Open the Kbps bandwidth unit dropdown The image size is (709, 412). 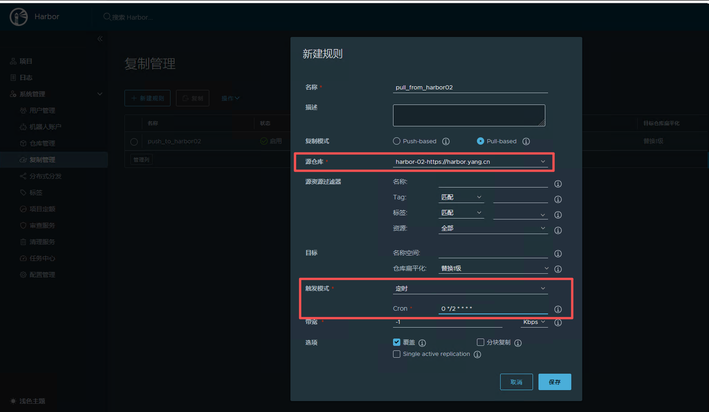click(x=534, y=322)
